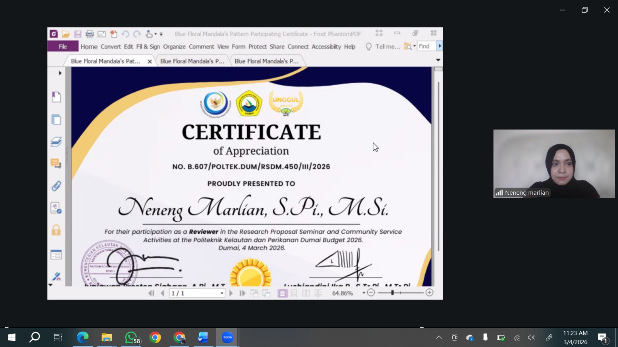The height and width of the screenshot is (347, 618).
Task: Open the Comments panel in sidebar
Action: click(56, 163)
